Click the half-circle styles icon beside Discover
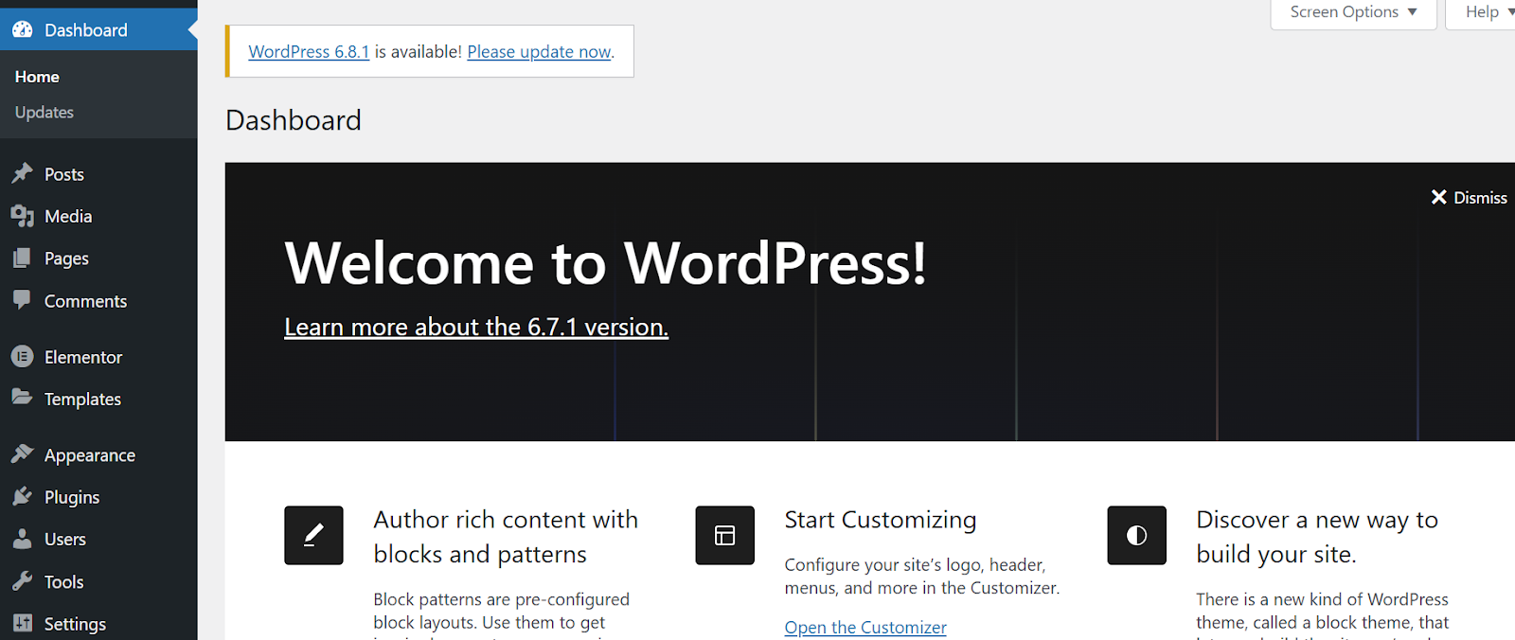This screenshot has width=1515, height=640. [1137, 535]
